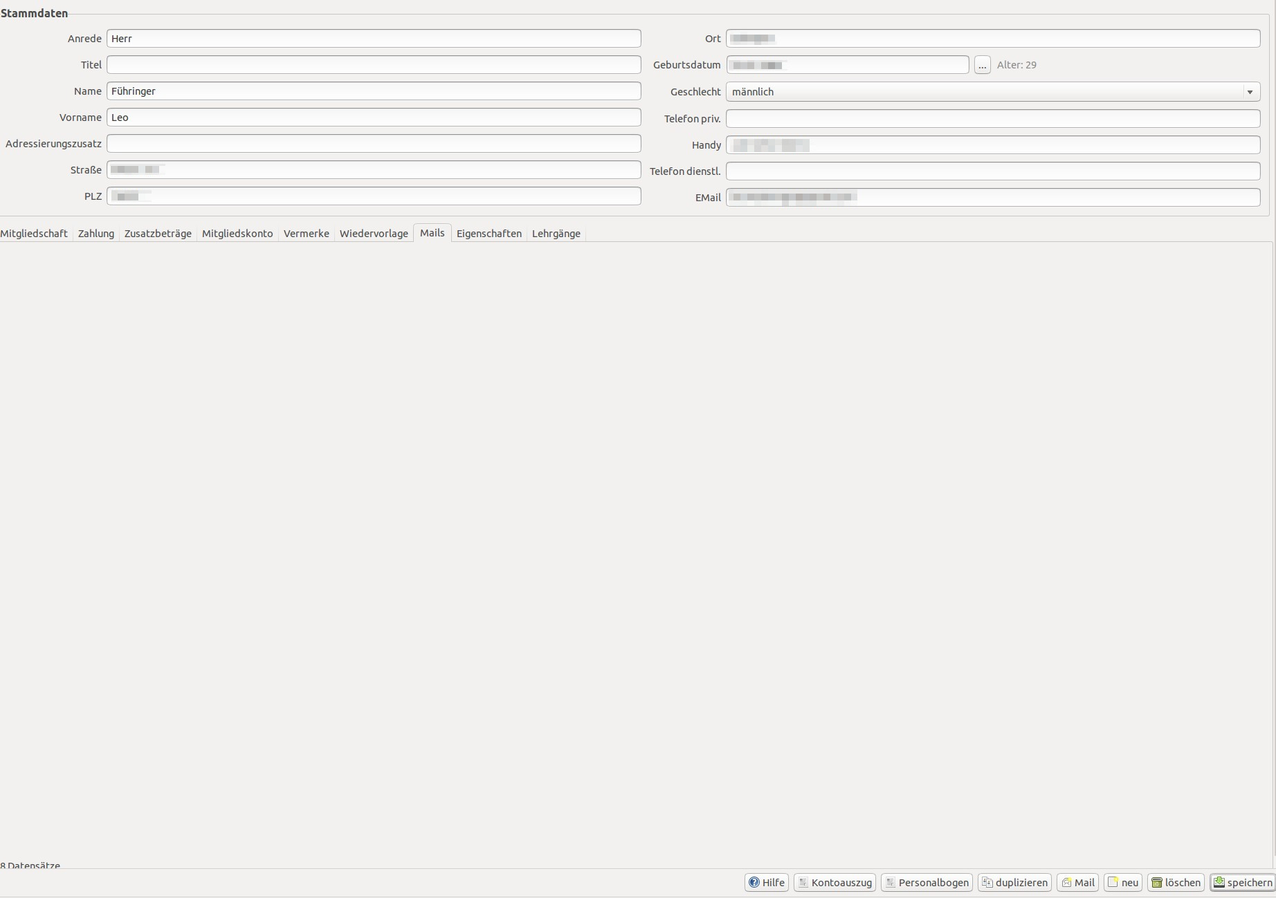
Task: Send a mail via Mail button
Action: coord(1077,883)
